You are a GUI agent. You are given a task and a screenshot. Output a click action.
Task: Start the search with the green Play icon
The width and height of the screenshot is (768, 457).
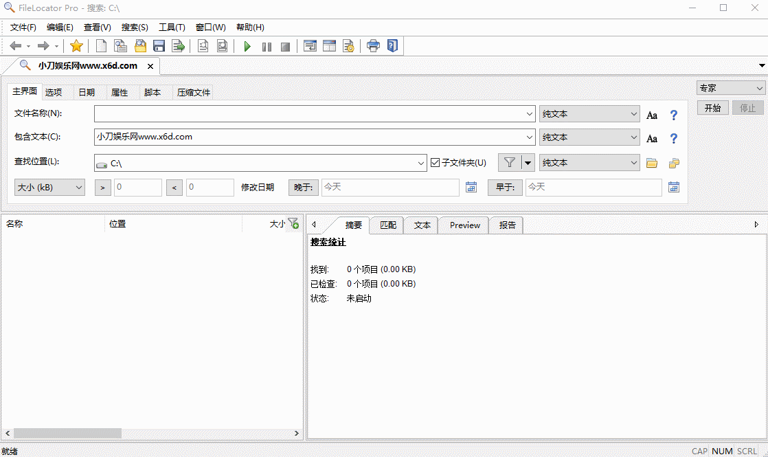(247, 45)
